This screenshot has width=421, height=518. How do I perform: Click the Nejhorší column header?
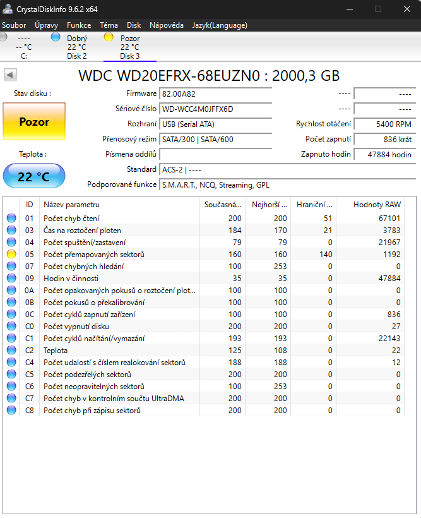pyautogui.click(x=268, y=205)
